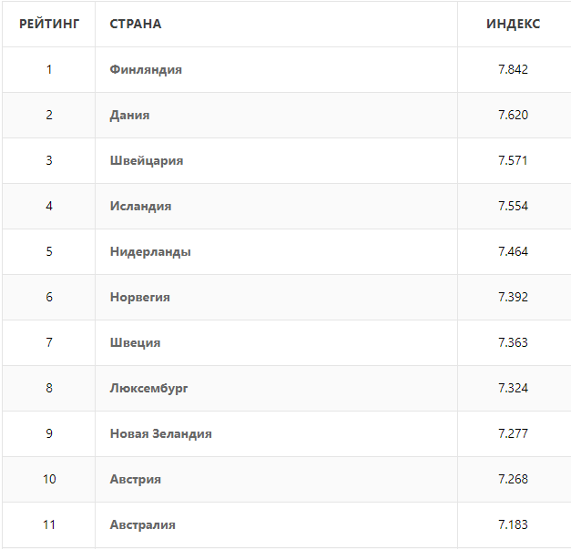Viewport: 571px width, 549px height.
Task: Click the index value 7.842
Action: (513, 69)
